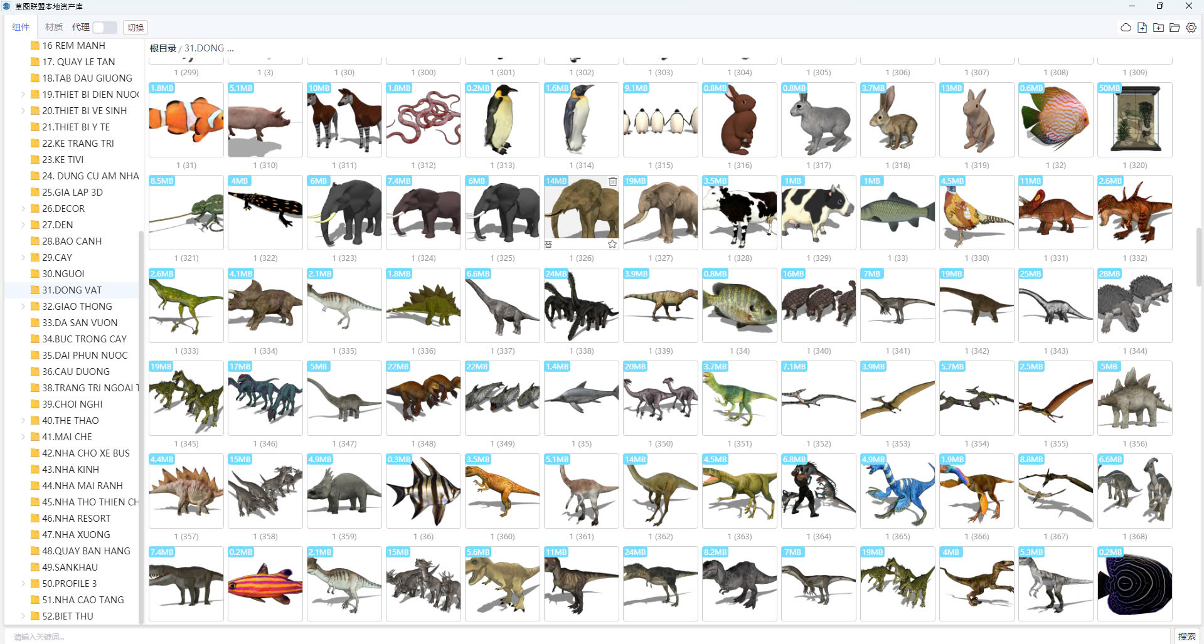Screen dimensions: 1204x644
Task: Toggle the 代理 proxy switch
Action: click(x=105, y=28)
